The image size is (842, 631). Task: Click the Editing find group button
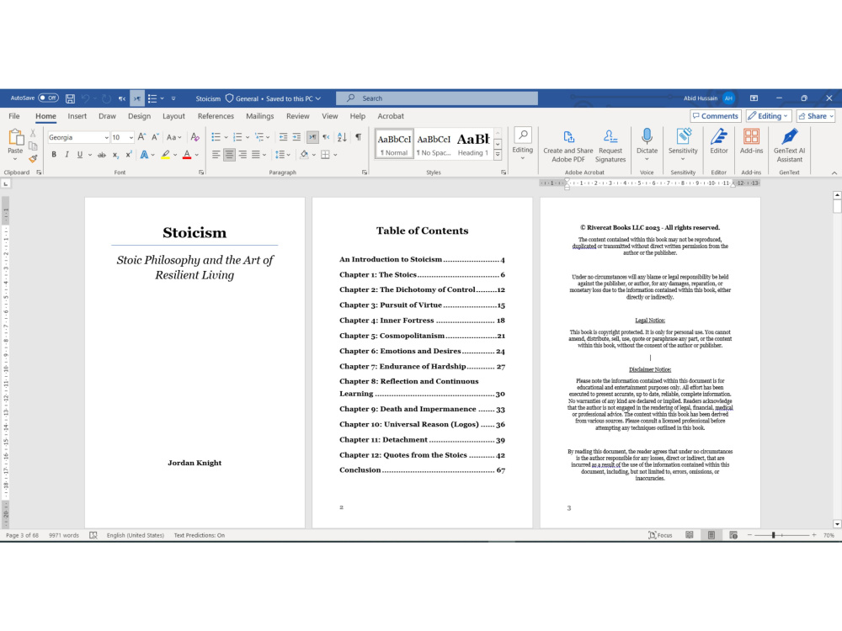point(523,144)
